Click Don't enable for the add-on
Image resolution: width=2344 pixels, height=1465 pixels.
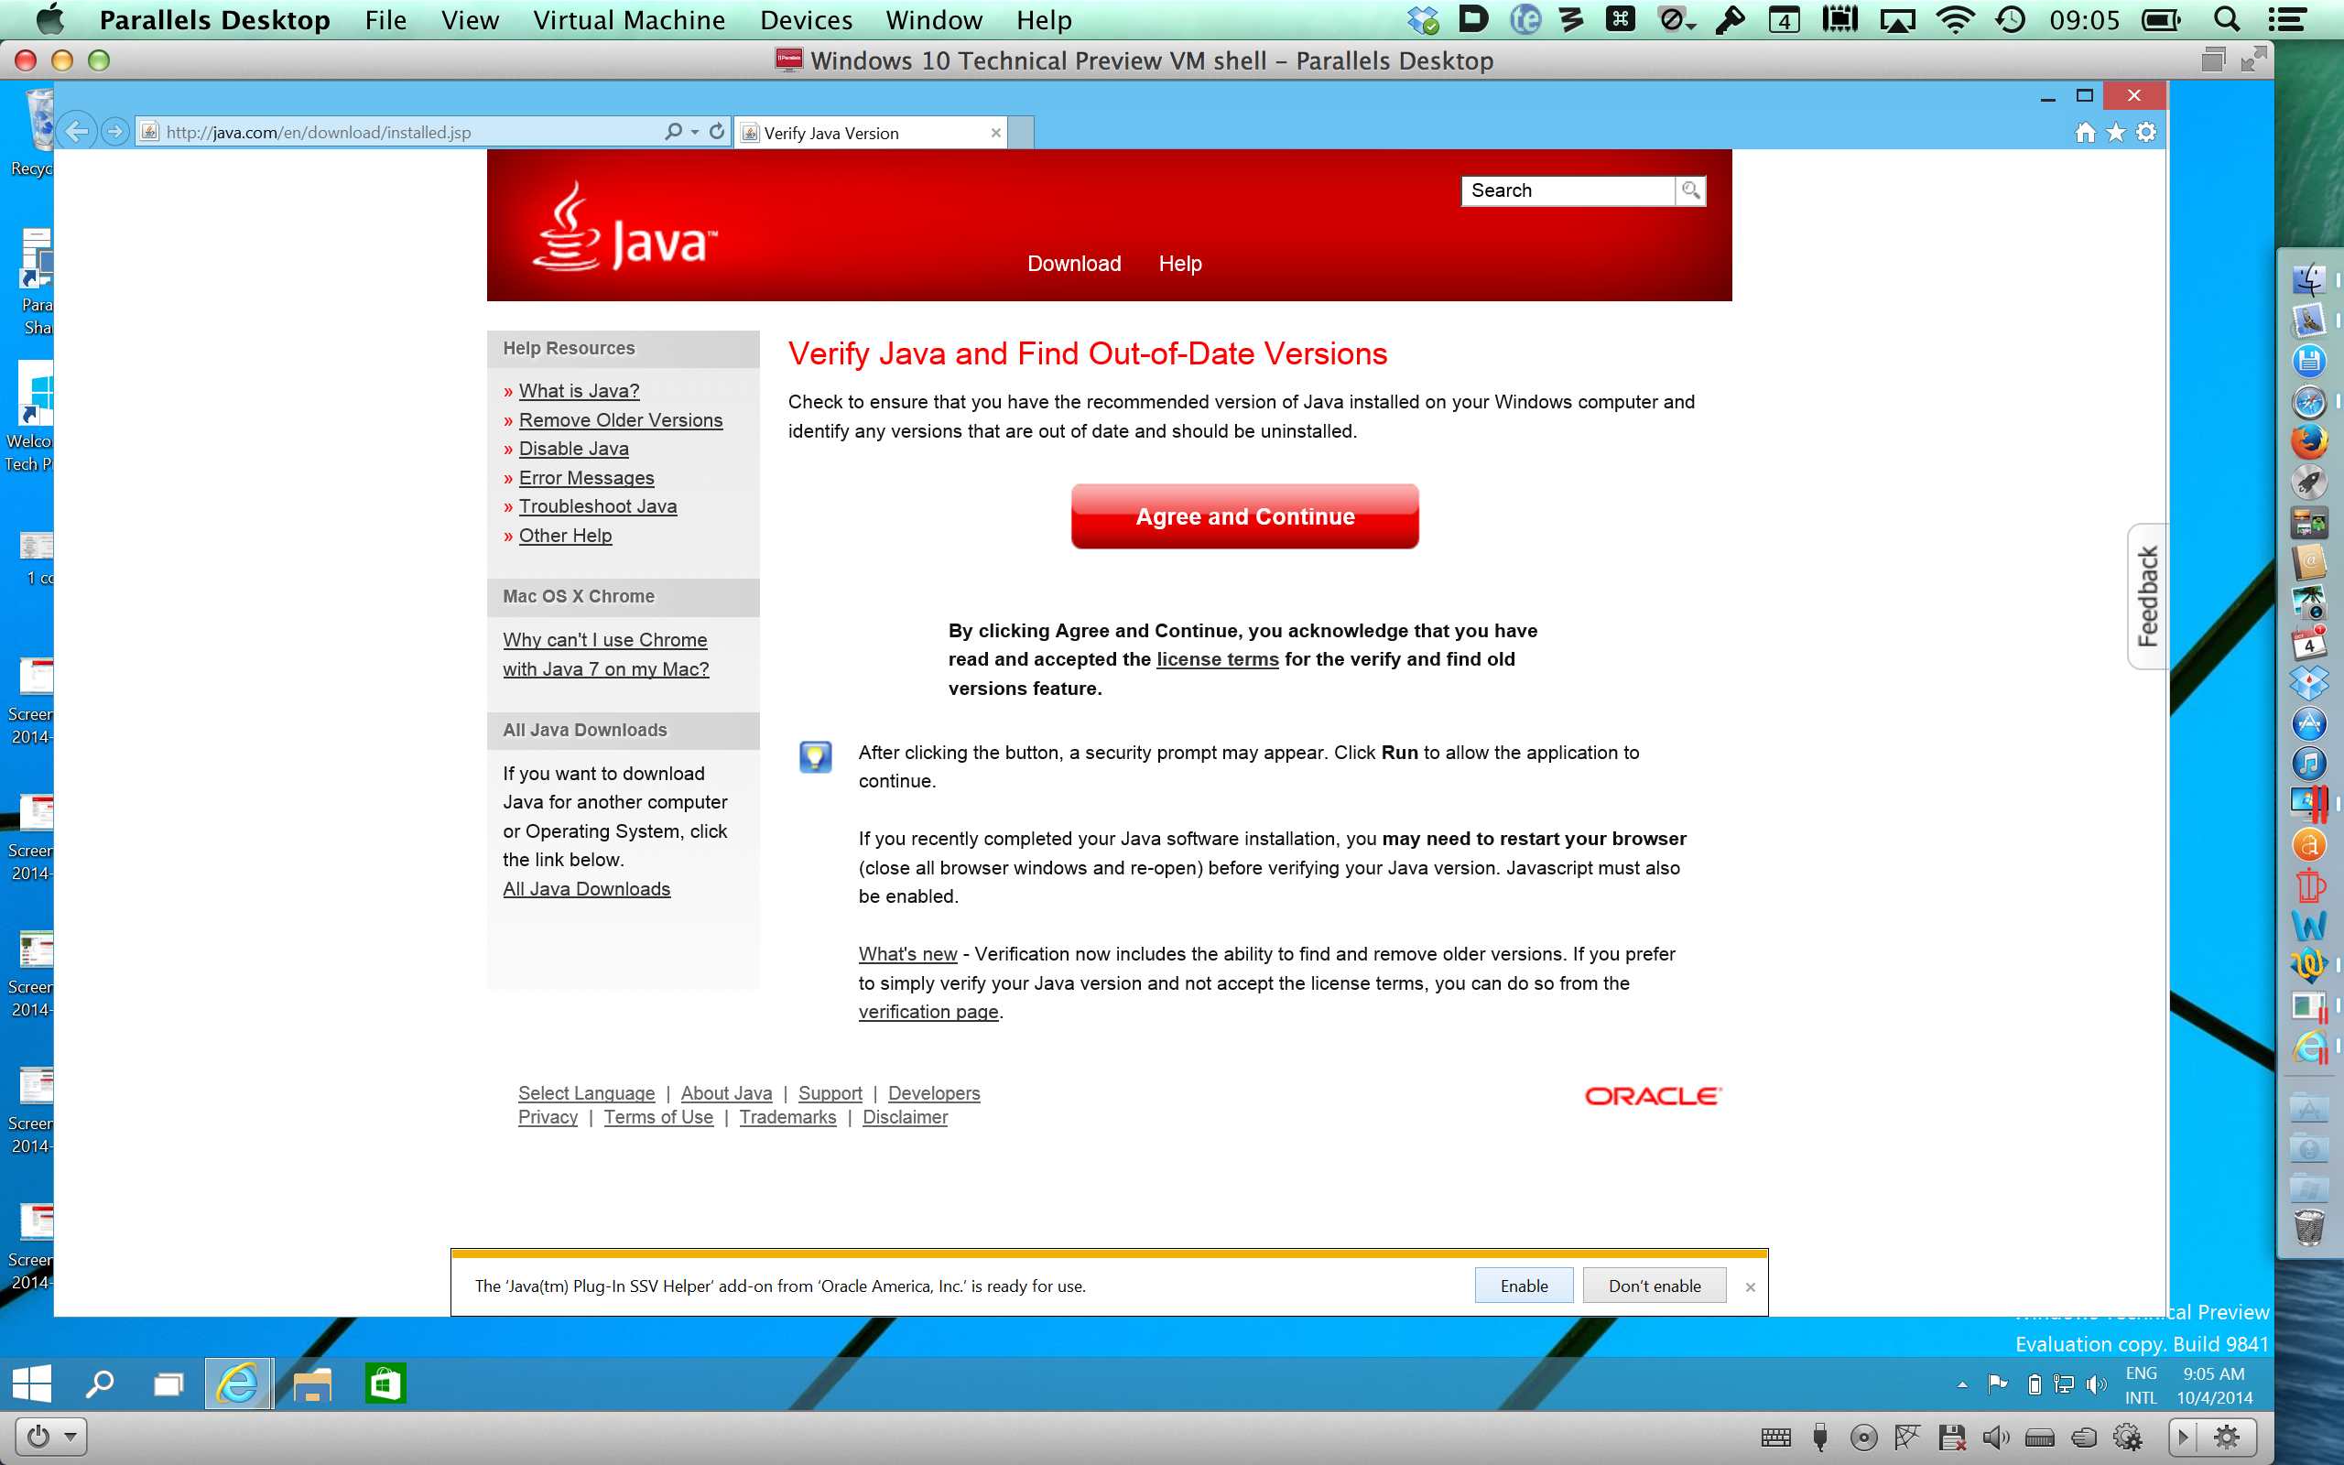pyautogui.click(x=1655, y=1286)
